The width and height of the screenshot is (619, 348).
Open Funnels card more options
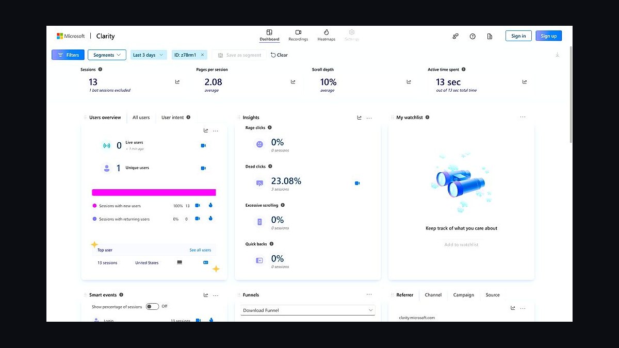coord(369,294)
